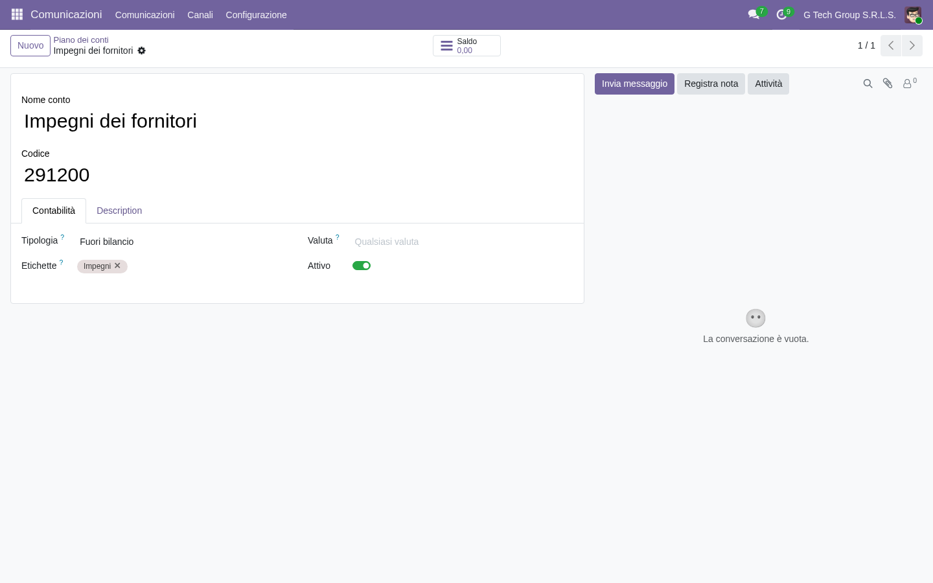Switch to the Description tab
Image resolution: width=933 pixels, height=583 pixels.
pyautogui.click(x=119, y=211)
